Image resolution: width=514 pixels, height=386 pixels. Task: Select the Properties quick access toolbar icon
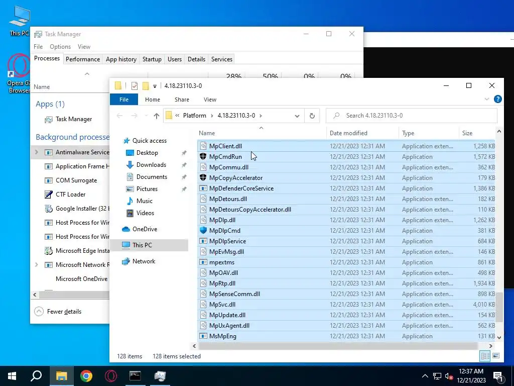(135, 85)
